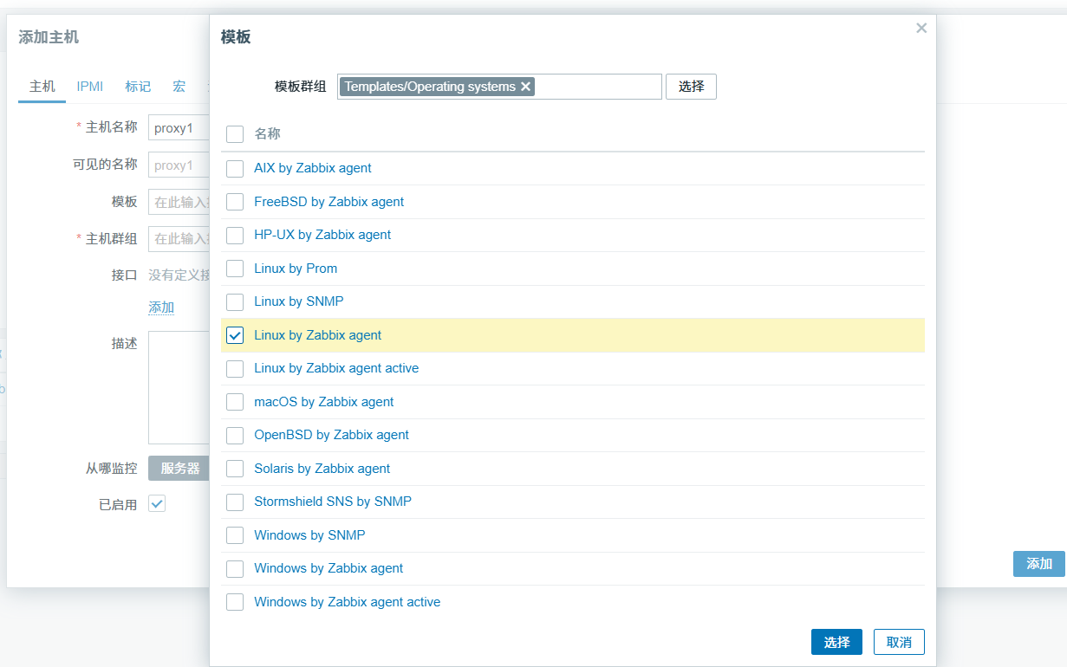
Task: Click 取消 to cancel template selection
Action: pyautogui.click(x=899, y=642)
